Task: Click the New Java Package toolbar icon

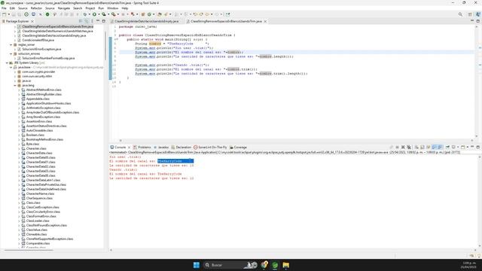Action: (x=143, y=14)
